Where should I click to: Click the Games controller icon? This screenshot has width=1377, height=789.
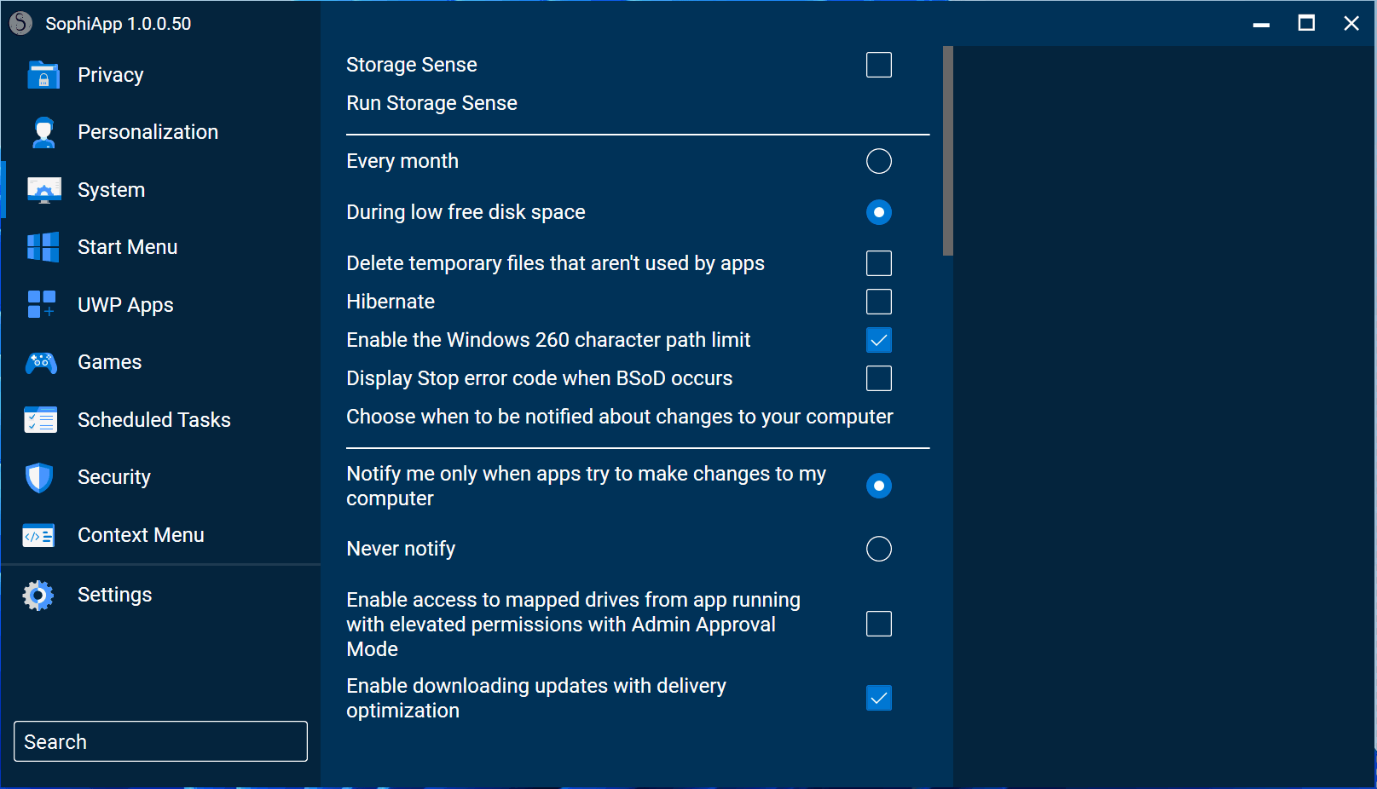(42, 363)
